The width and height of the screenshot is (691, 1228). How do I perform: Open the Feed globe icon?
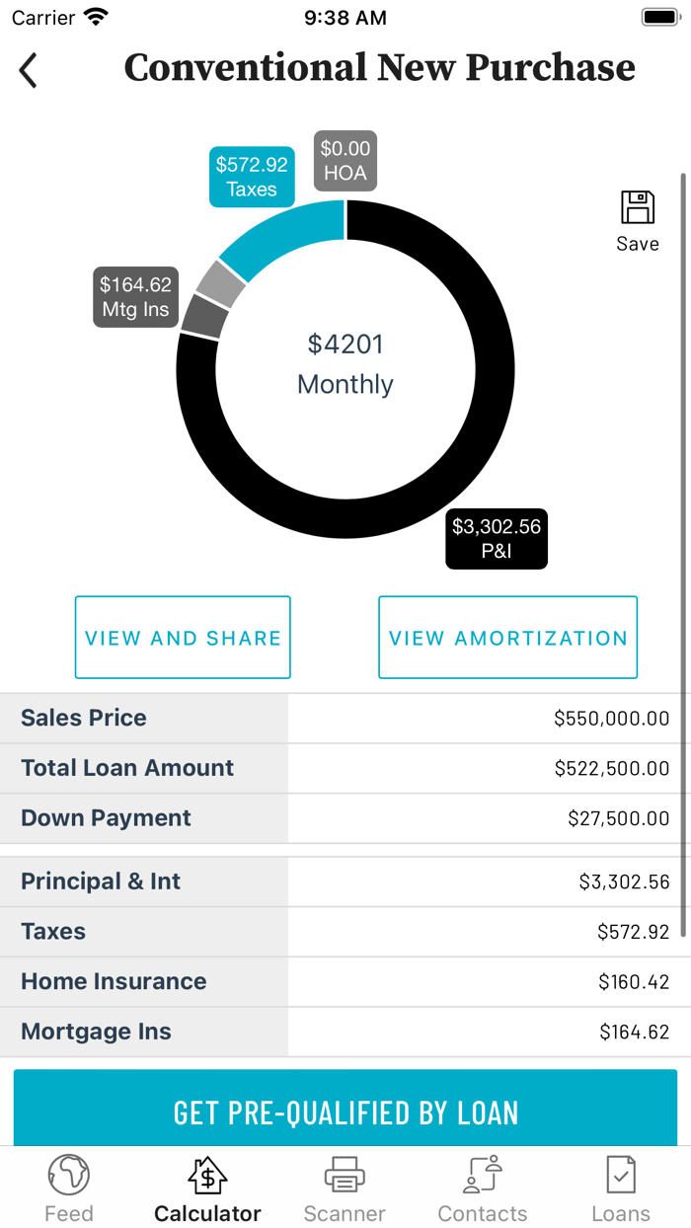click(68, 1175)
